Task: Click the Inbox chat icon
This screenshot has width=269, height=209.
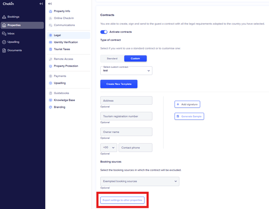Action: 4,34
